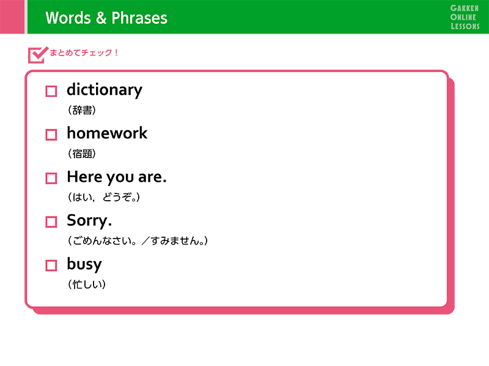Tick the checkbox beside Sorry
The width and height of the screenshot is (489, 366).
click(51, 222)
